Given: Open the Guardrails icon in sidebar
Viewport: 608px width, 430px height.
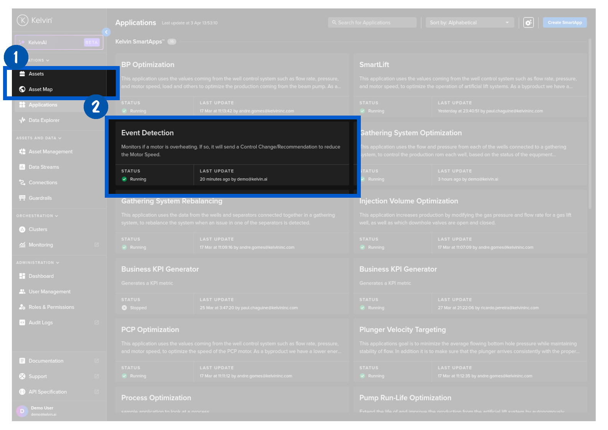Looking at the screenshot, I should (22, 198).
